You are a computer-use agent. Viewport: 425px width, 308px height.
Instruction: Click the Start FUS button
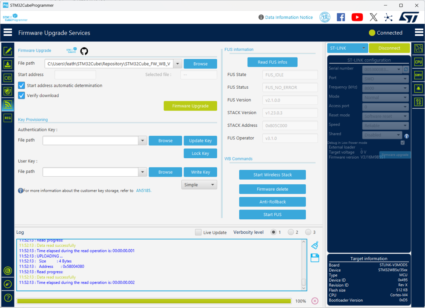click(273, 215)
